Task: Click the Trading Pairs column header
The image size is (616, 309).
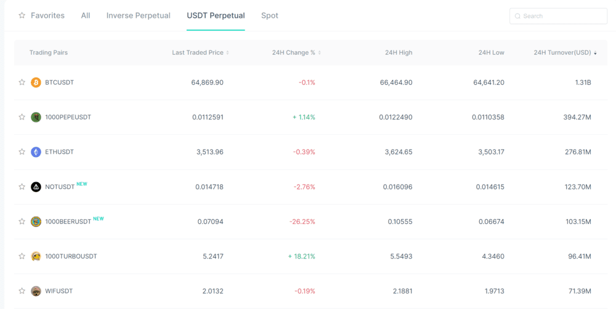Action: 48,52
